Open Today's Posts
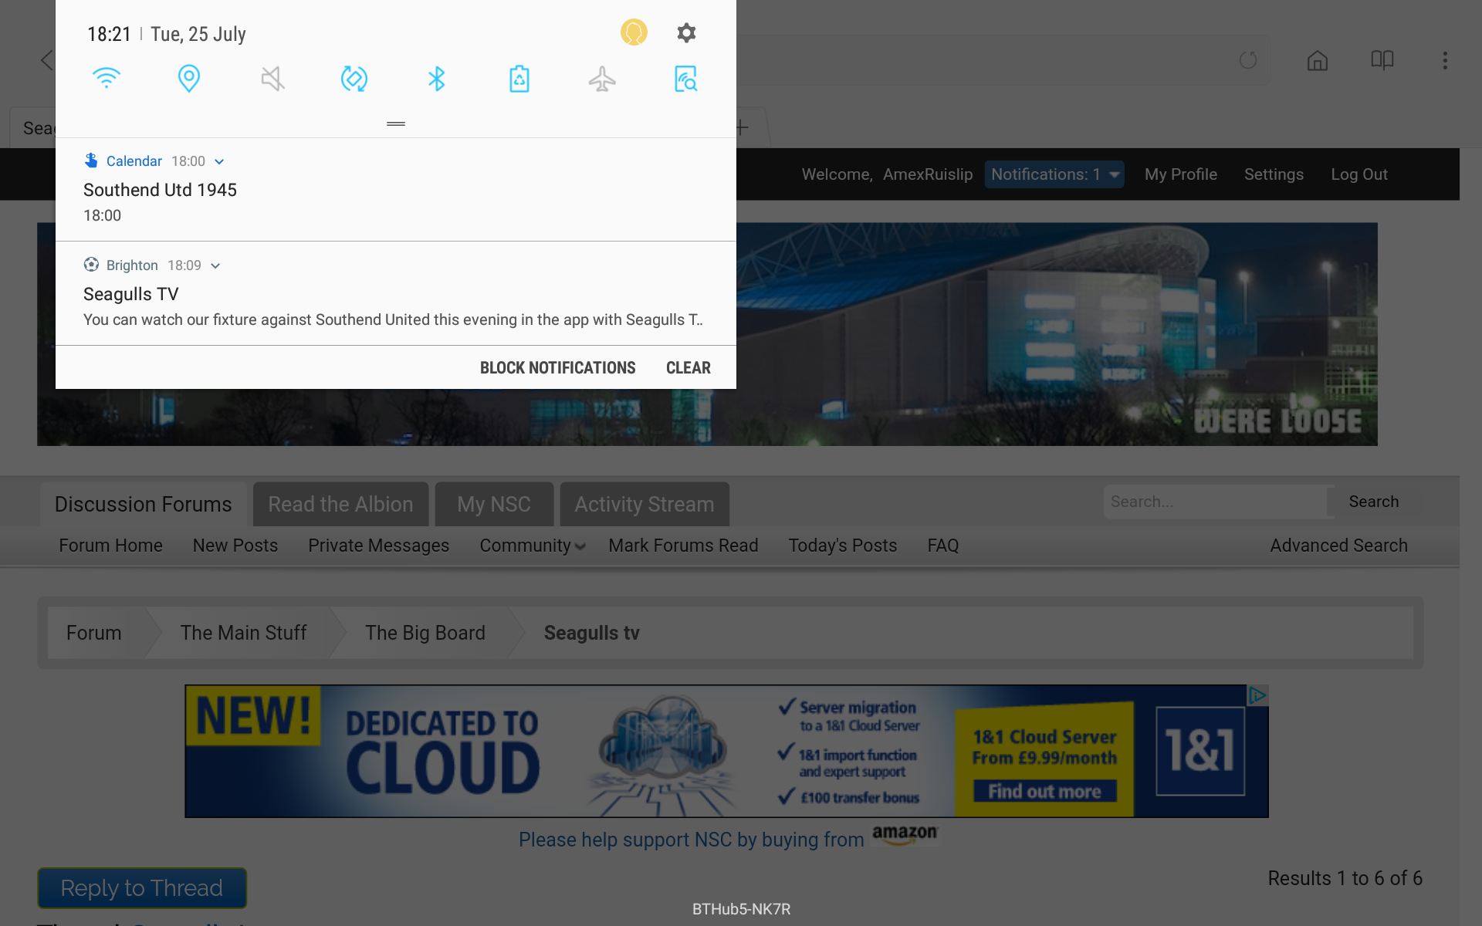This screenshot has height=926, width=1482. (842, 546)
